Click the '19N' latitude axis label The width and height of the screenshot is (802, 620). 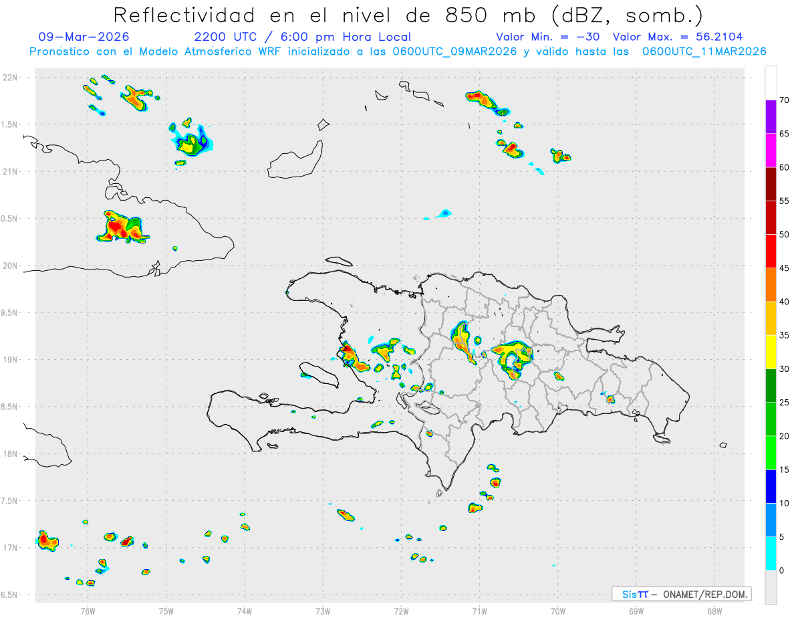[11, 360]
